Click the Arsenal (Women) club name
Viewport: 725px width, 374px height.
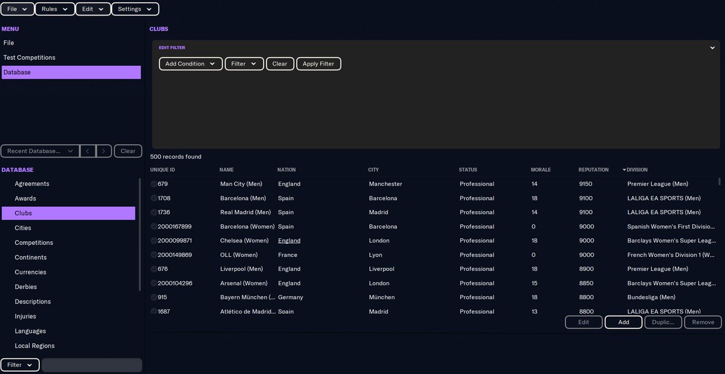coord(243,284)
